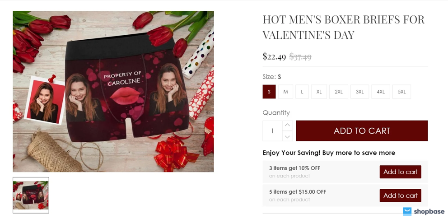The image size is (448, 219).
Task: Add to cart for 5 items $15.00 OFF
Action: coord(400,196)
